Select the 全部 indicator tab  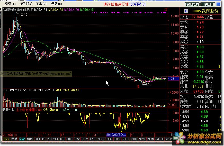22,139
